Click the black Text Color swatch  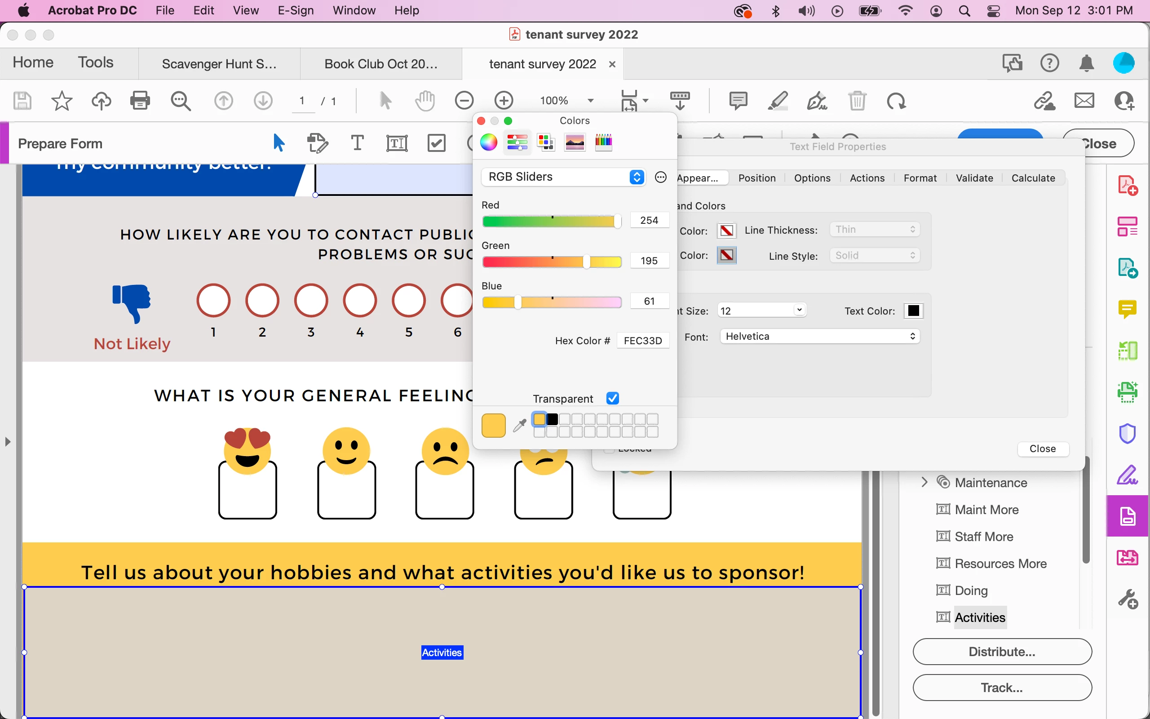pyautogui.click(x=913, y=311)
